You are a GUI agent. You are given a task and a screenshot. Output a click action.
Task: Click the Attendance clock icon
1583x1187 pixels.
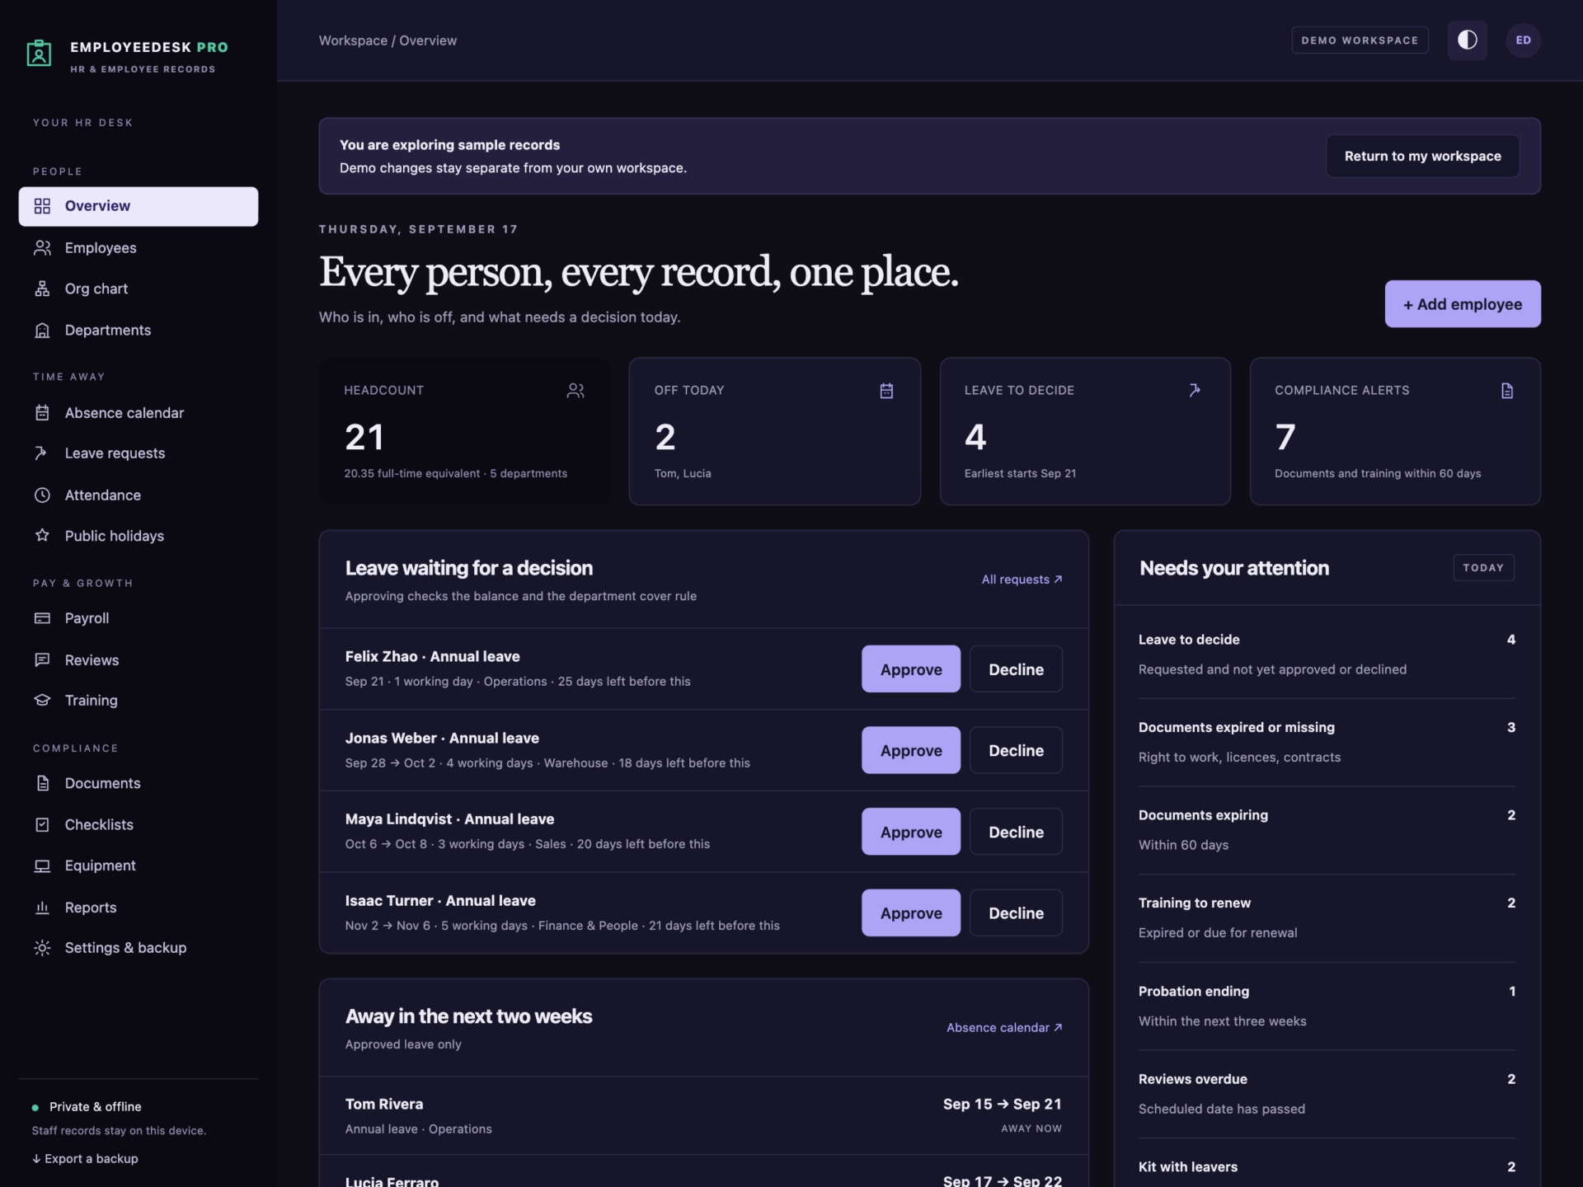(42, 495)
